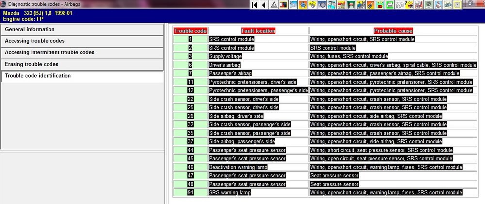Click the Trouble code column header
Image resolution: width=485 pixels, height=204 pixels.
(190, 31)
